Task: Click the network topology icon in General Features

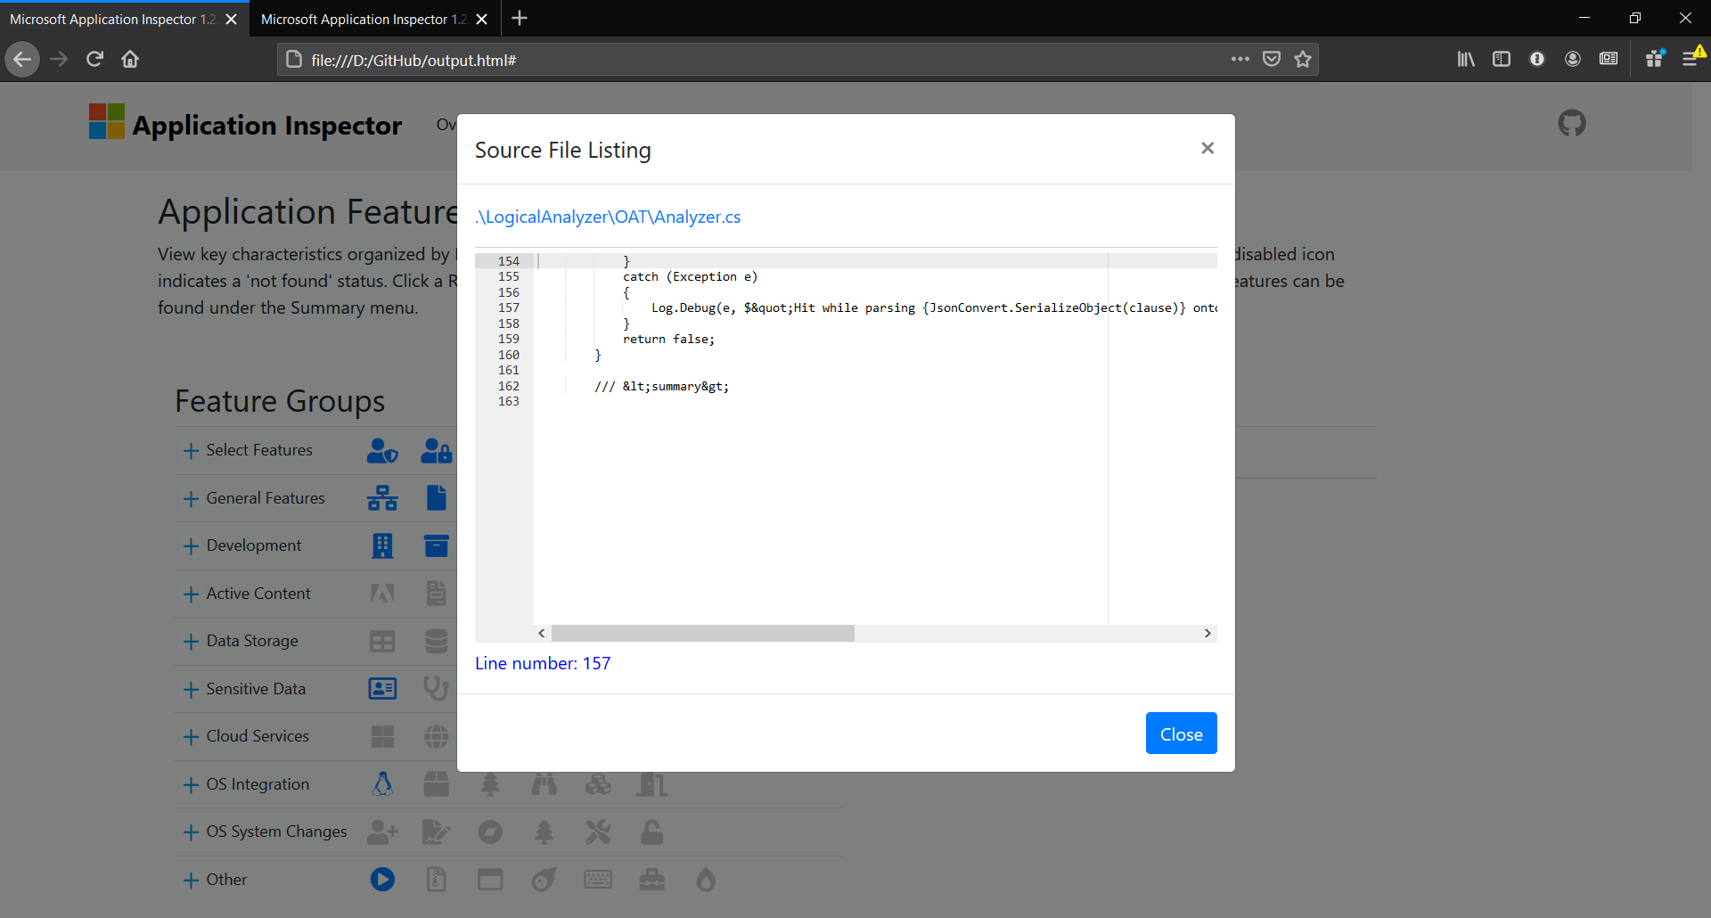Action: pyautogui.click(x=382, y=497)
